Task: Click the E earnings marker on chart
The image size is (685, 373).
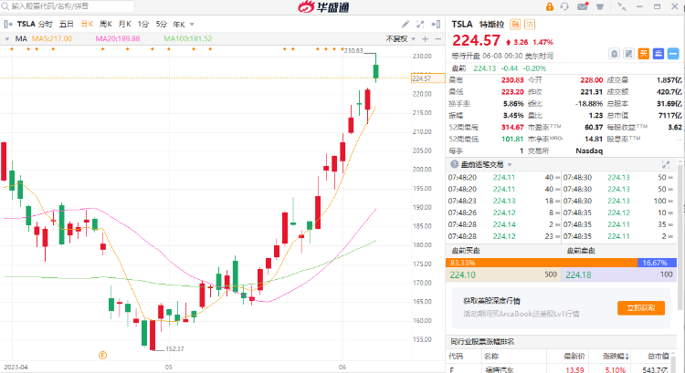Action: [x=102, y=355]
